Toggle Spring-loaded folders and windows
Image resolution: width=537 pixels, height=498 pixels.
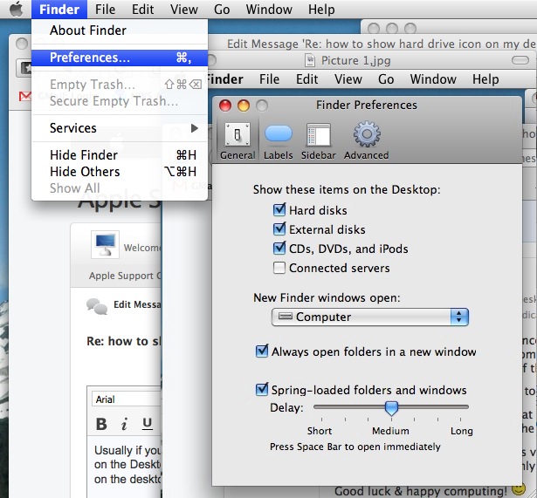coord(262,390)
